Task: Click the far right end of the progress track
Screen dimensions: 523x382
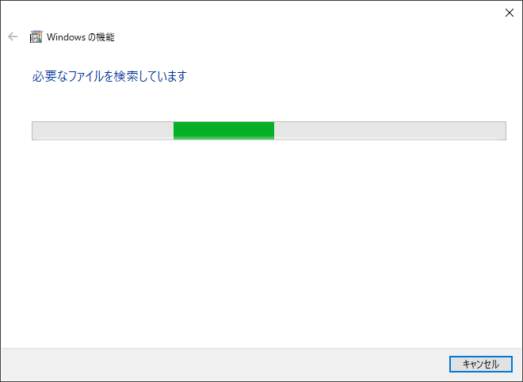Action: pos(502,131)
